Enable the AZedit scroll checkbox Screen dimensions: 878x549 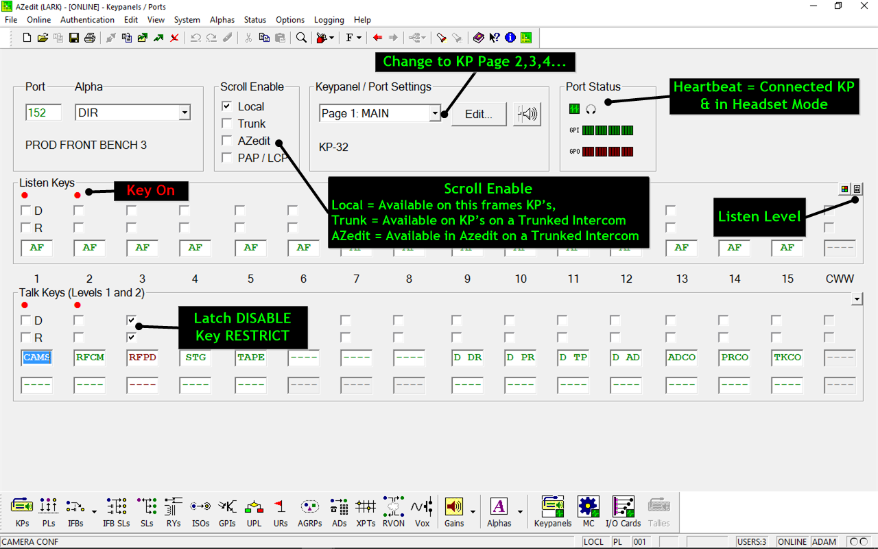point(226,141)
